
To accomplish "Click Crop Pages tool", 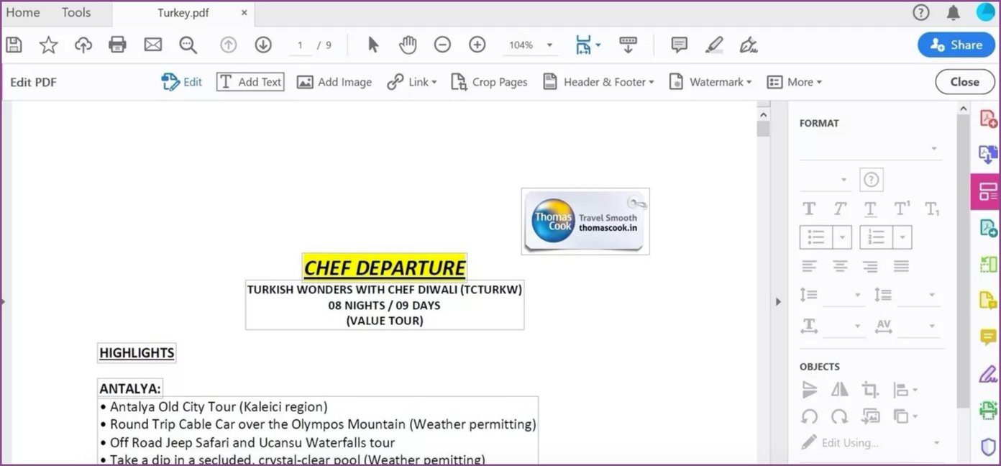I will pos(489,82).
